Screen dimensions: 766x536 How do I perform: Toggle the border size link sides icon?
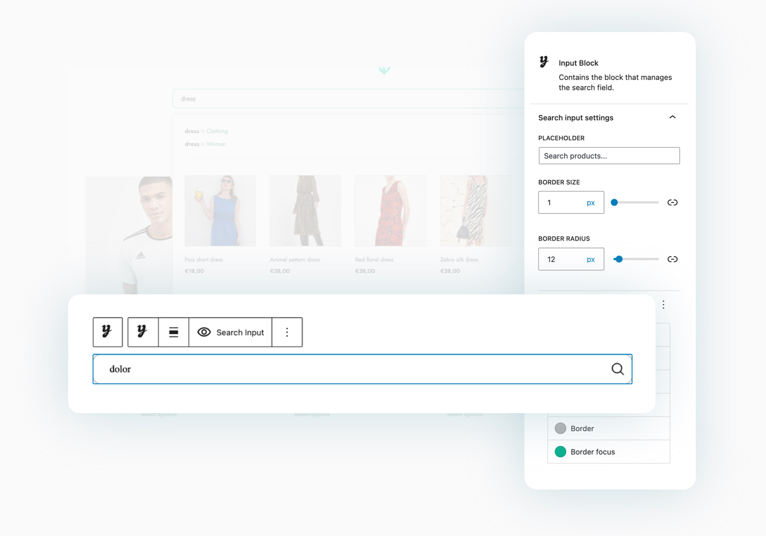click(x=672, y=202)
